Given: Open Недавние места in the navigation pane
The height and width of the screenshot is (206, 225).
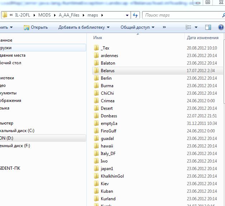Looking at the screenshot, I should (x=13, y=55).
